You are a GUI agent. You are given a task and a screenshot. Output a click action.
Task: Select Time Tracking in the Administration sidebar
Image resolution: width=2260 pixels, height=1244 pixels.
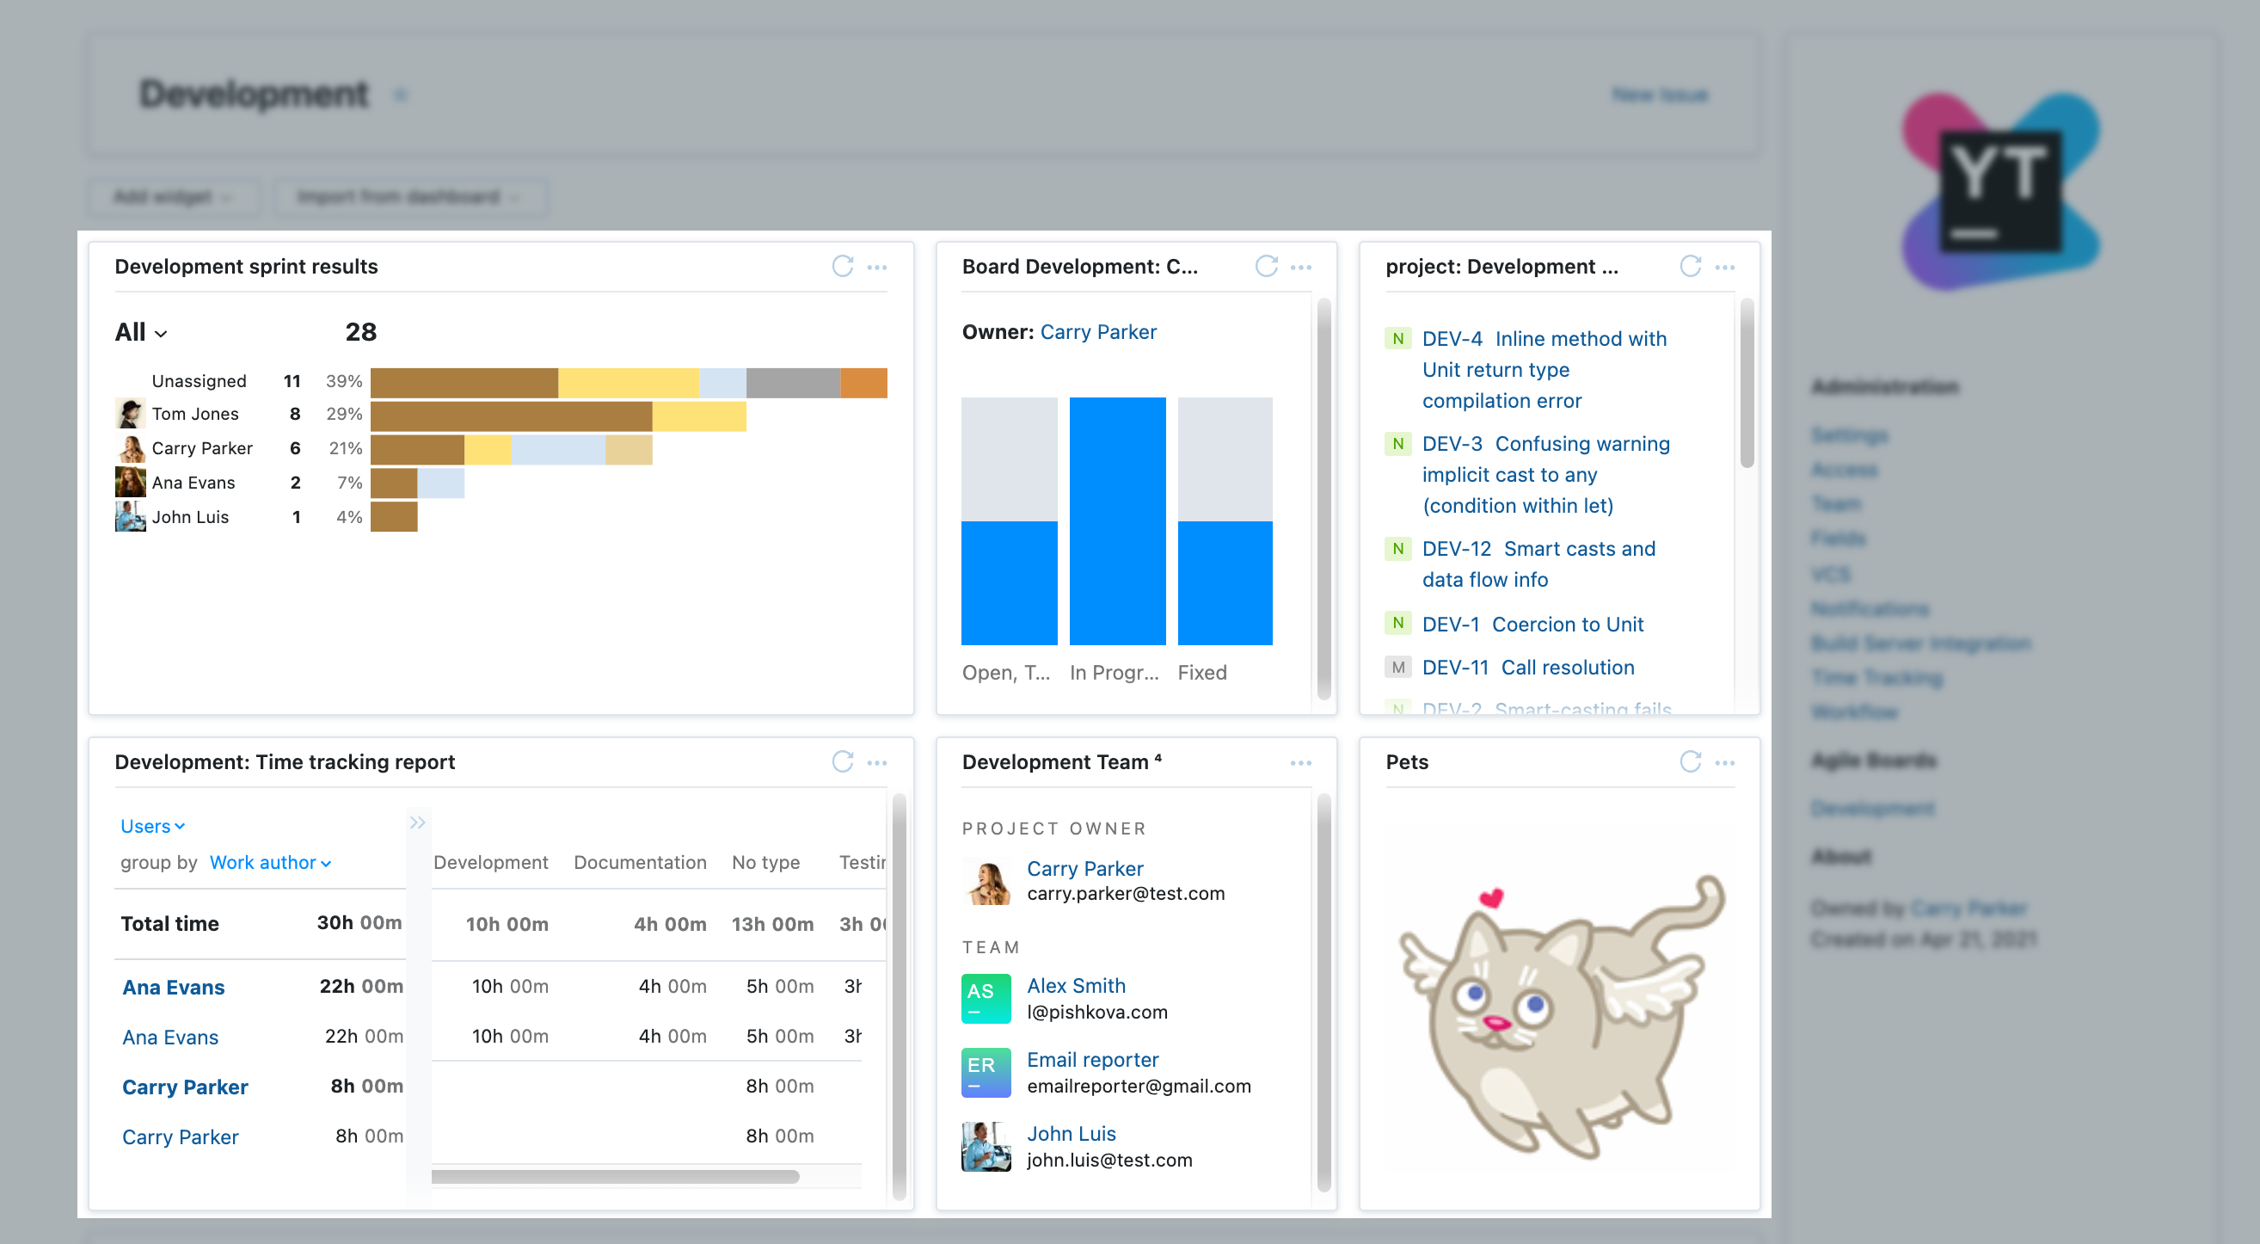coord(1876,677)
